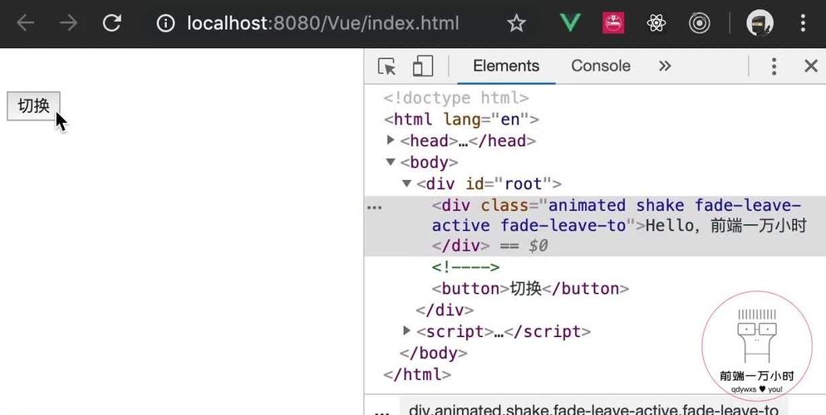Activate the inspect element picker tool

click(386, 66)
